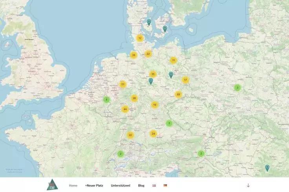Viewport: 289px width, 192px height.
Task: Click the triangular tent site logo
Action: 52,185
